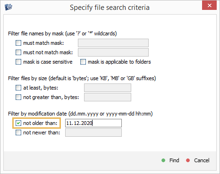This screenshot has height=174, width=220.
Task: Click the 'Specify file search criteria' title
Action: tap(110, 8)
